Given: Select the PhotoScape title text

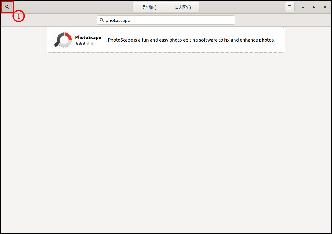Looking at the screenshot, I should pyautogui.click(x=88, y=37).
